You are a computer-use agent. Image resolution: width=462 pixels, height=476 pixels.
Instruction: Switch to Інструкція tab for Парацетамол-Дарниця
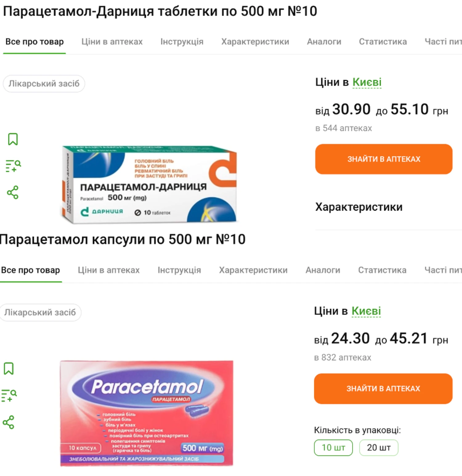point(182,42)
